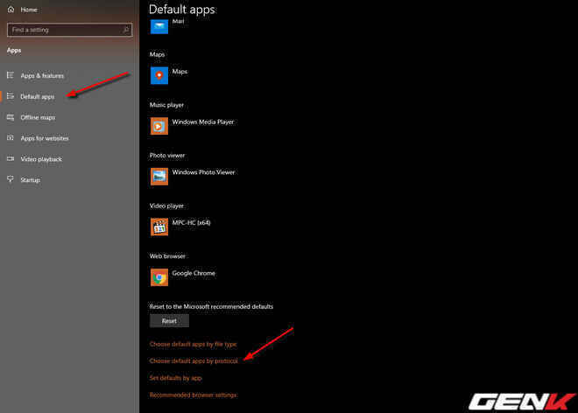Open Set defaults by app link
This screenshot has width=578, height=413.
[x=175, y=378]
